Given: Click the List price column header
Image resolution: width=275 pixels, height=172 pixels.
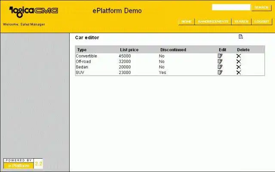Looking at the screenshot, I should click(x=129, y=50).
